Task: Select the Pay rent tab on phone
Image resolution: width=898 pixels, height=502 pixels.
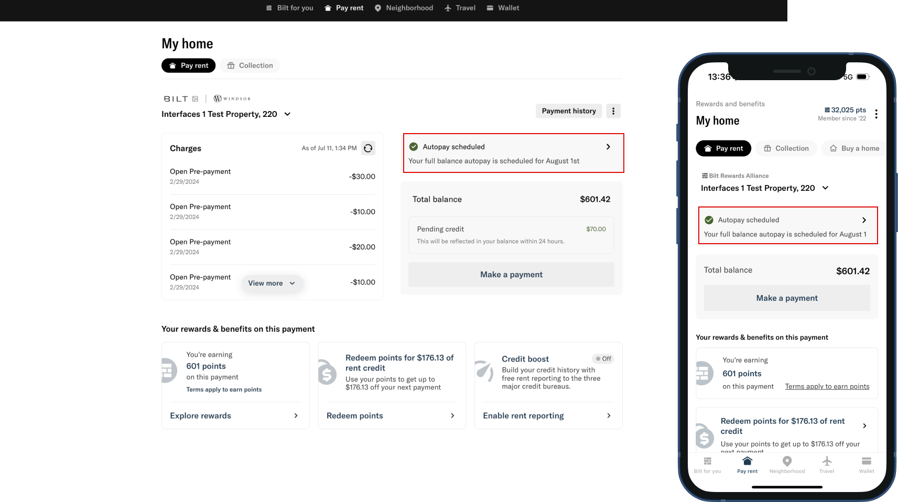Action: (x=723, y=148)
